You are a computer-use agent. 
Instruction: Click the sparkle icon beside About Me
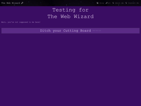pos(113,3)
